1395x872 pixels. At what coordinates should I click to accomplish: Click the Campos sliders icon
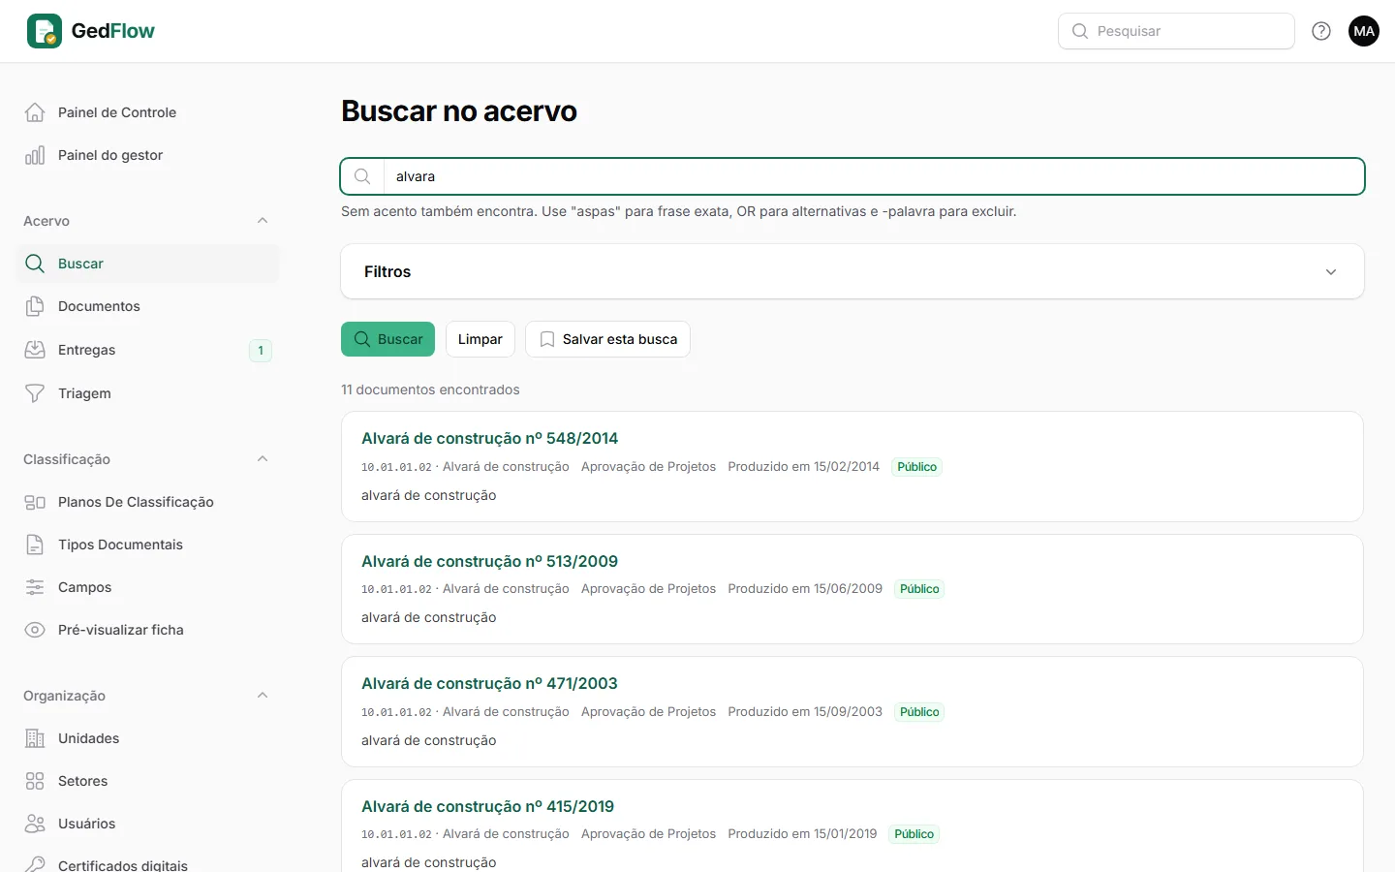[35, 587]
